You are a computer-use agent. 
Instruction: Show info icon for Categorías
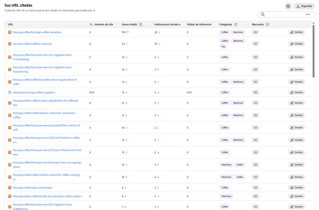pos(236,24)
